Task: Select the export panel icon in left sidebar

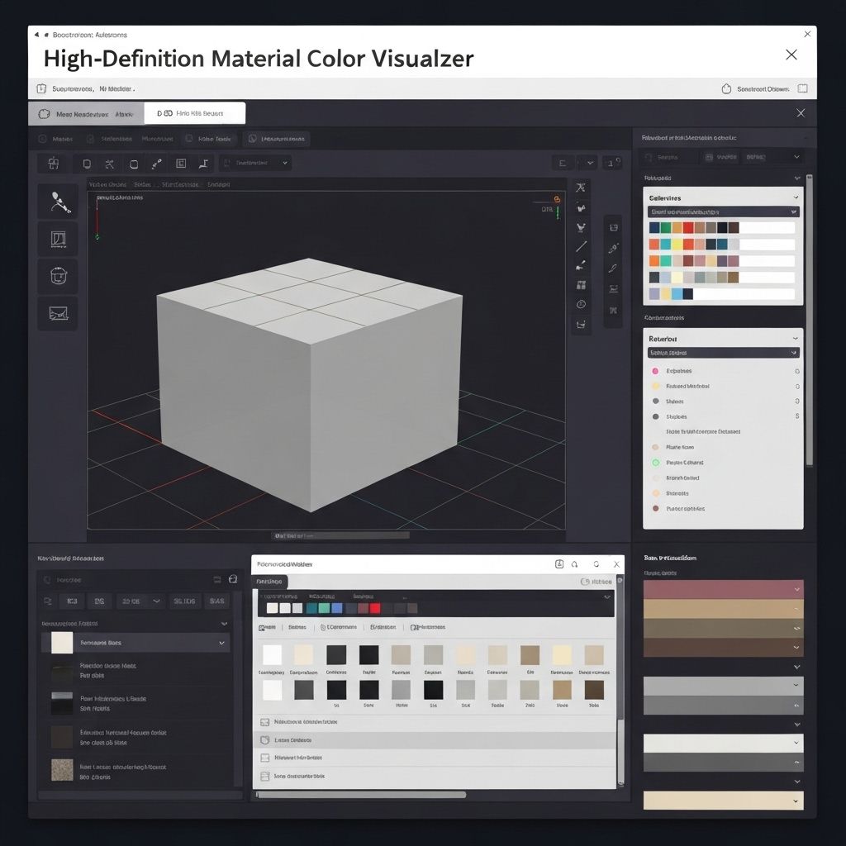Action: tap(58, 314)
